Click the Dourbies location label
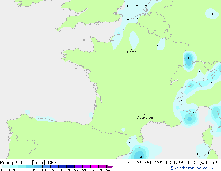 145,117
